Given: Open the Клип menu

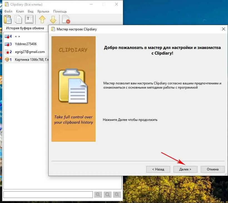Looking at the screenshot, I should click(20, 11).
